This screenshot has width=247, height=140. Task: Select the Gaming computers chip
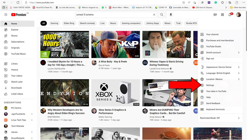[131, 23]
